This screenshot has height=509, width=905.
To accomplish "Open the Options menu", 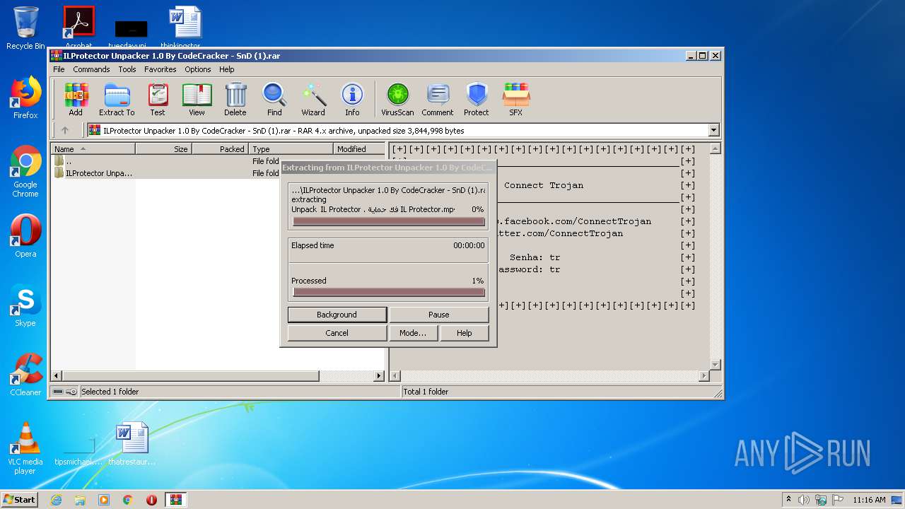I will point(198,69).
